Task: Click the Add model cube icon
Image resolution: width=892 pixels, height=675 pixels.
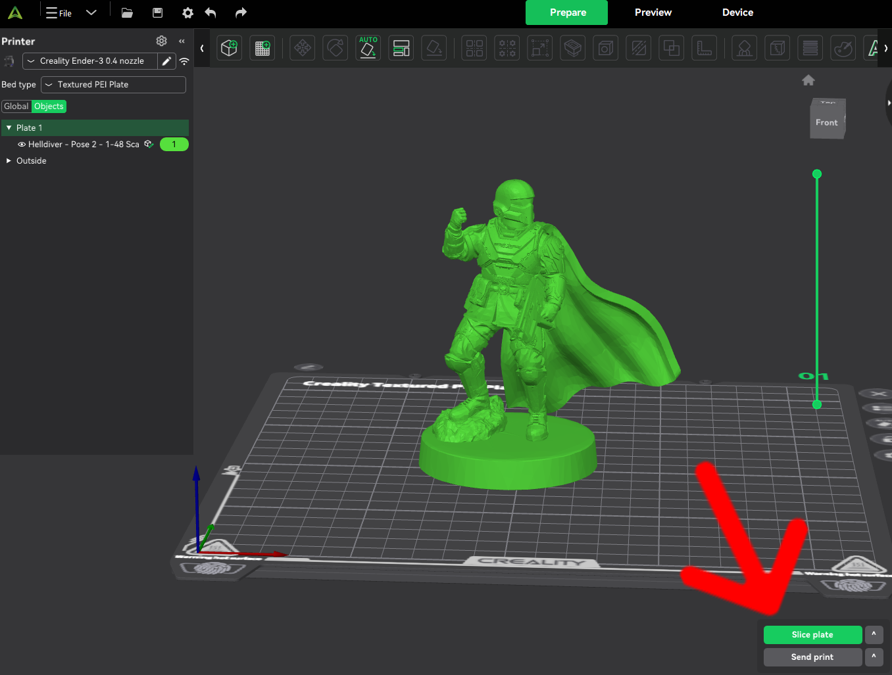Action: pyautogui.click(x=229, y=48)
